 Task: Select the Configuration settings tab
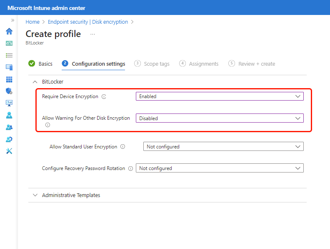(93, 64)
